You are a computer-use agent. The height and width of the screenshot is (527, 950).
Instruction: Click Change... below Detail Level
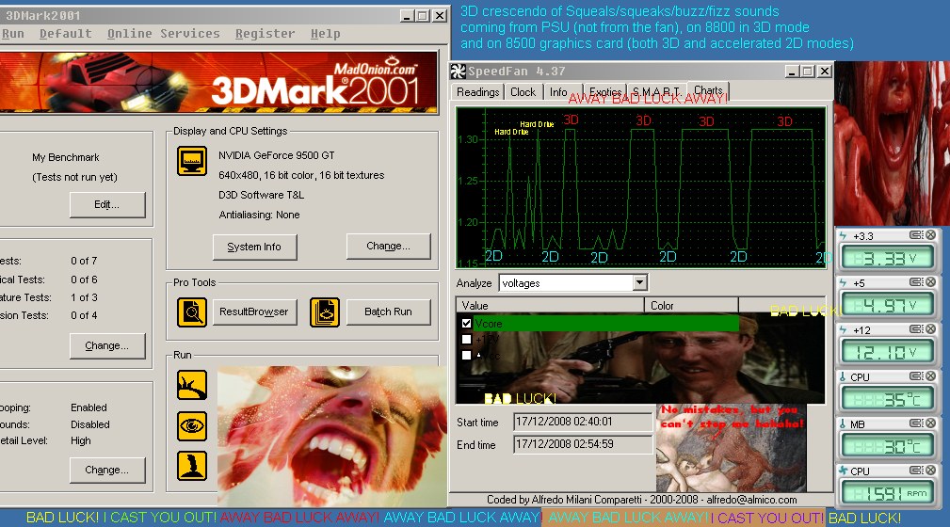[x=107, y=470]
